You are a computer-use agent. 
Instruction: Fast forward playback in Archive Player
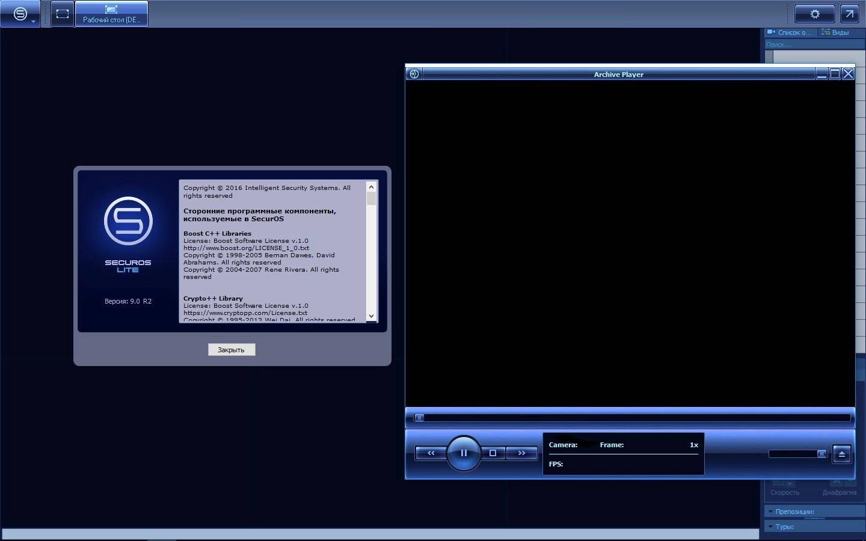(x=521, y=453)
